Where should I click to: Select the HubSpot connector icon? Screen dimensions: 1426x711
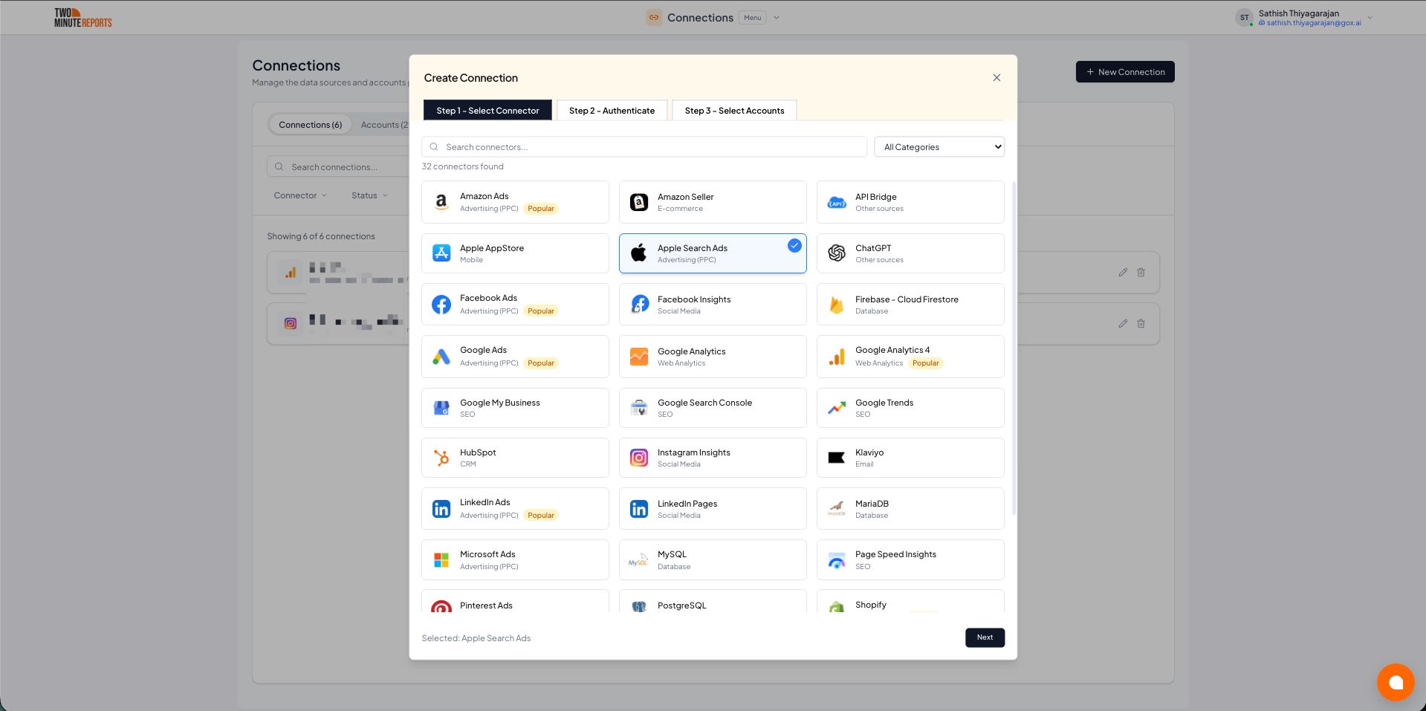(x=441, y=458)
